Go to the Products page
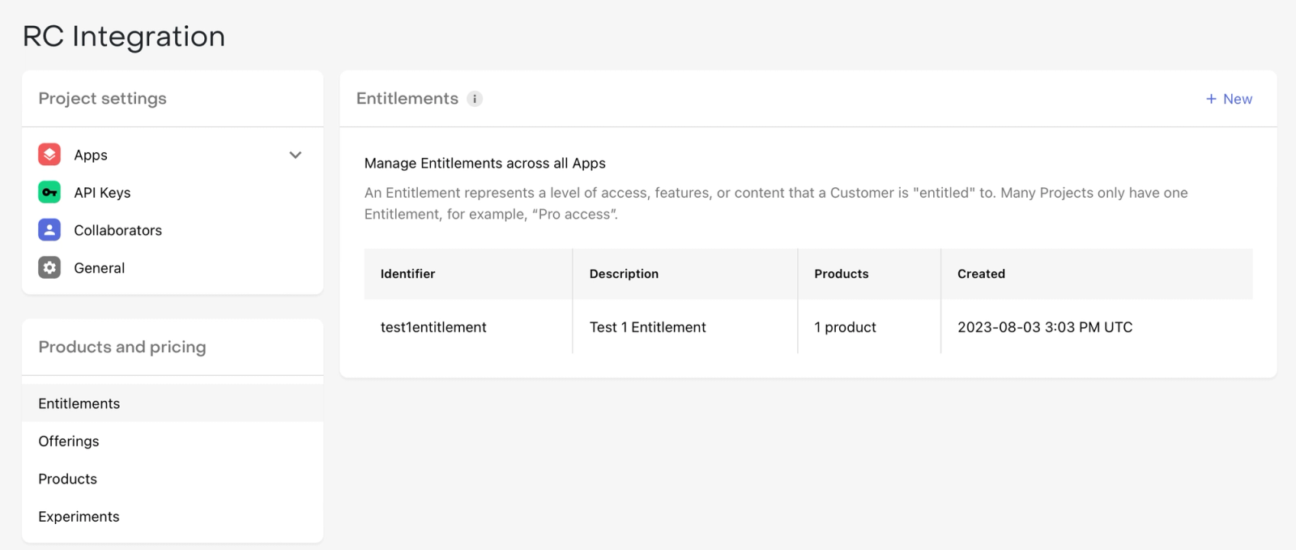Viewport: 1296px width, 550px height. pos(173,479)
